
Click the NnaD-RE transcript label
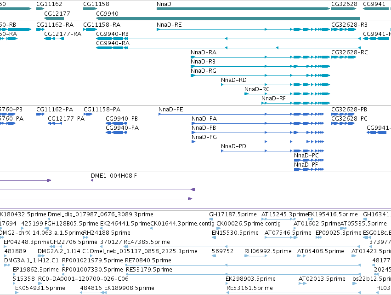[169, 25]
